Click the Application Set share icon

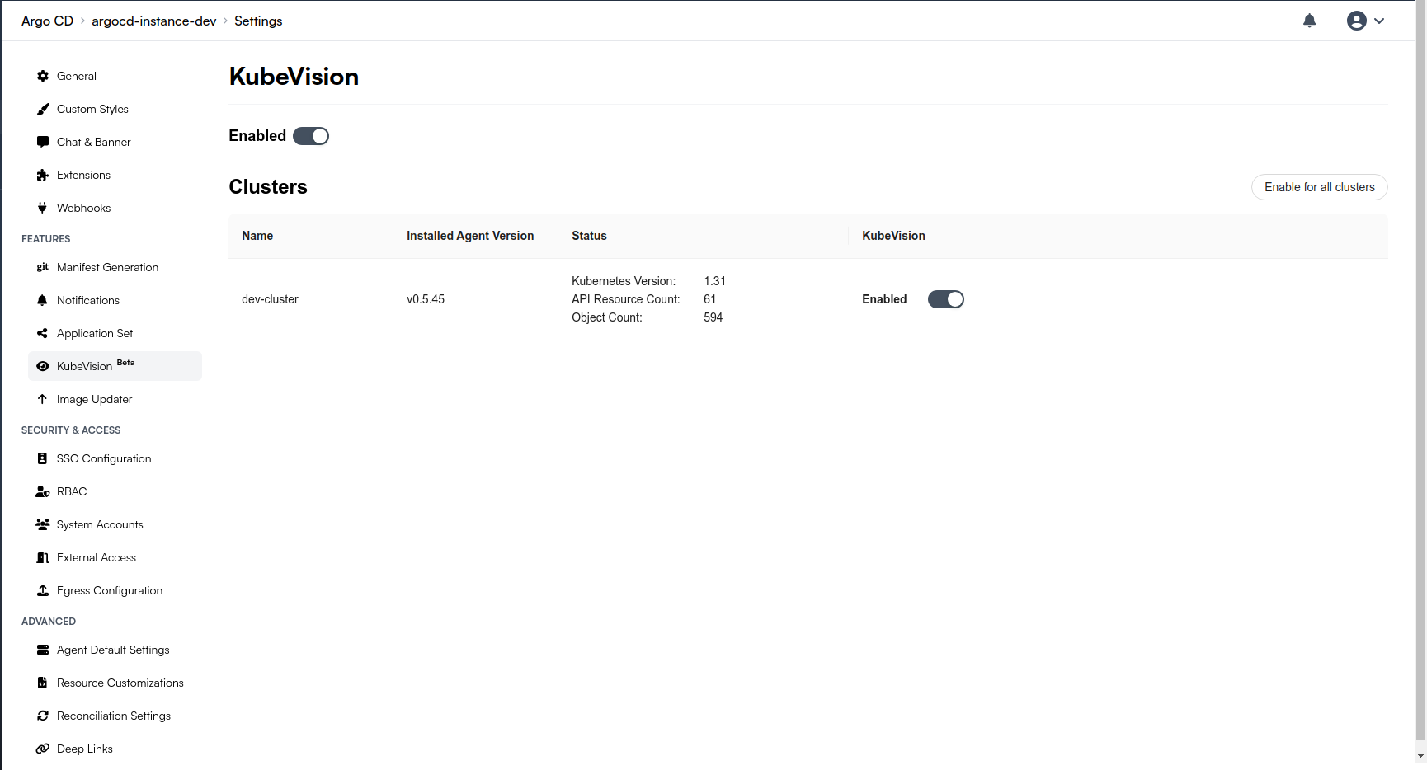(x=43, y=333)
